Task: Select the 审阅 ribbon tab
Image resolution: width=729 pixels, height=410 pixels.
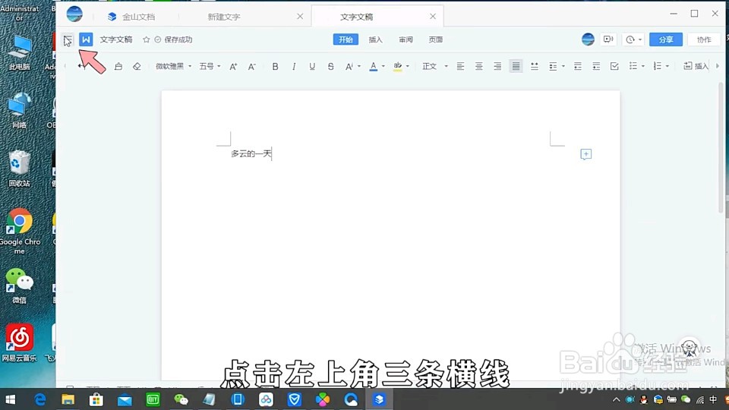Action: pos(406,39)
